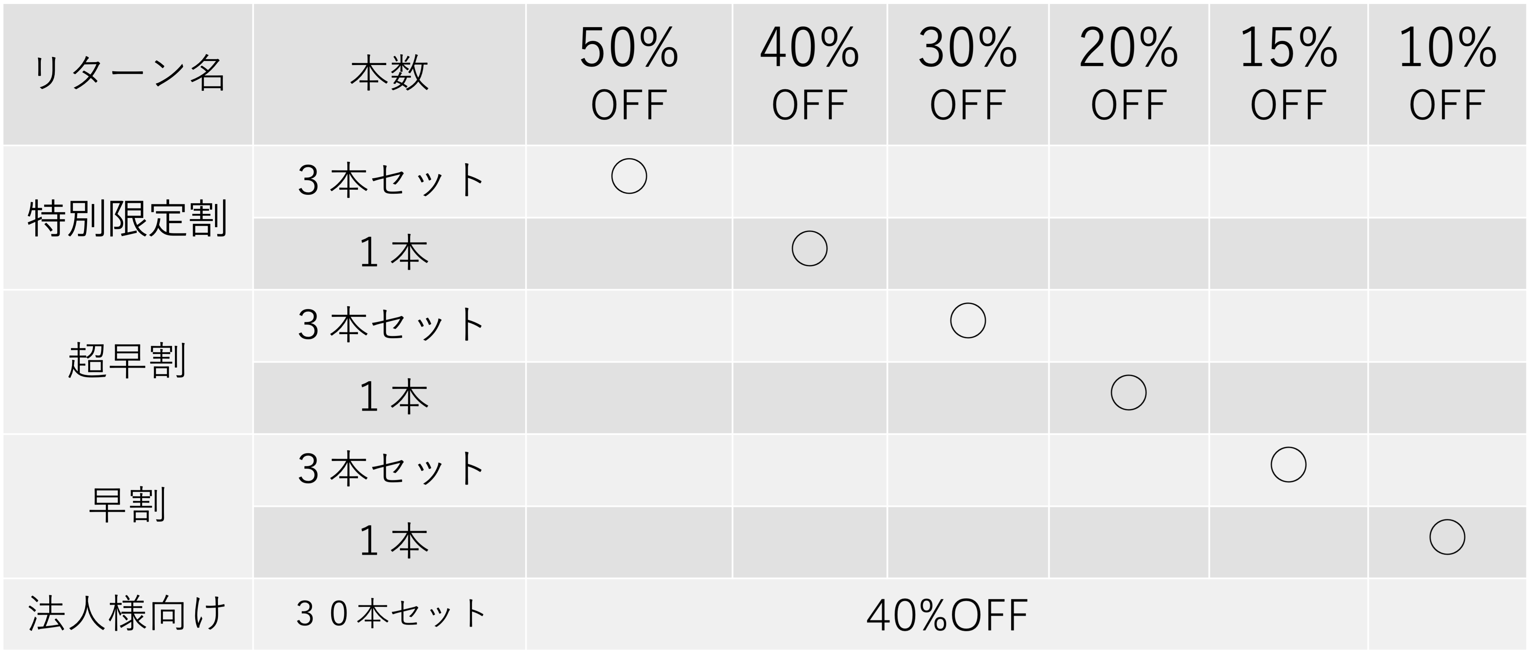Select the 20% OFF column header

click(x=1128, y=74)
